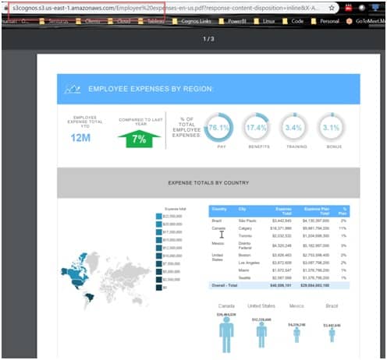Click the gray circular extension icon
Screen dimensions: 387x360
point(362,8)
